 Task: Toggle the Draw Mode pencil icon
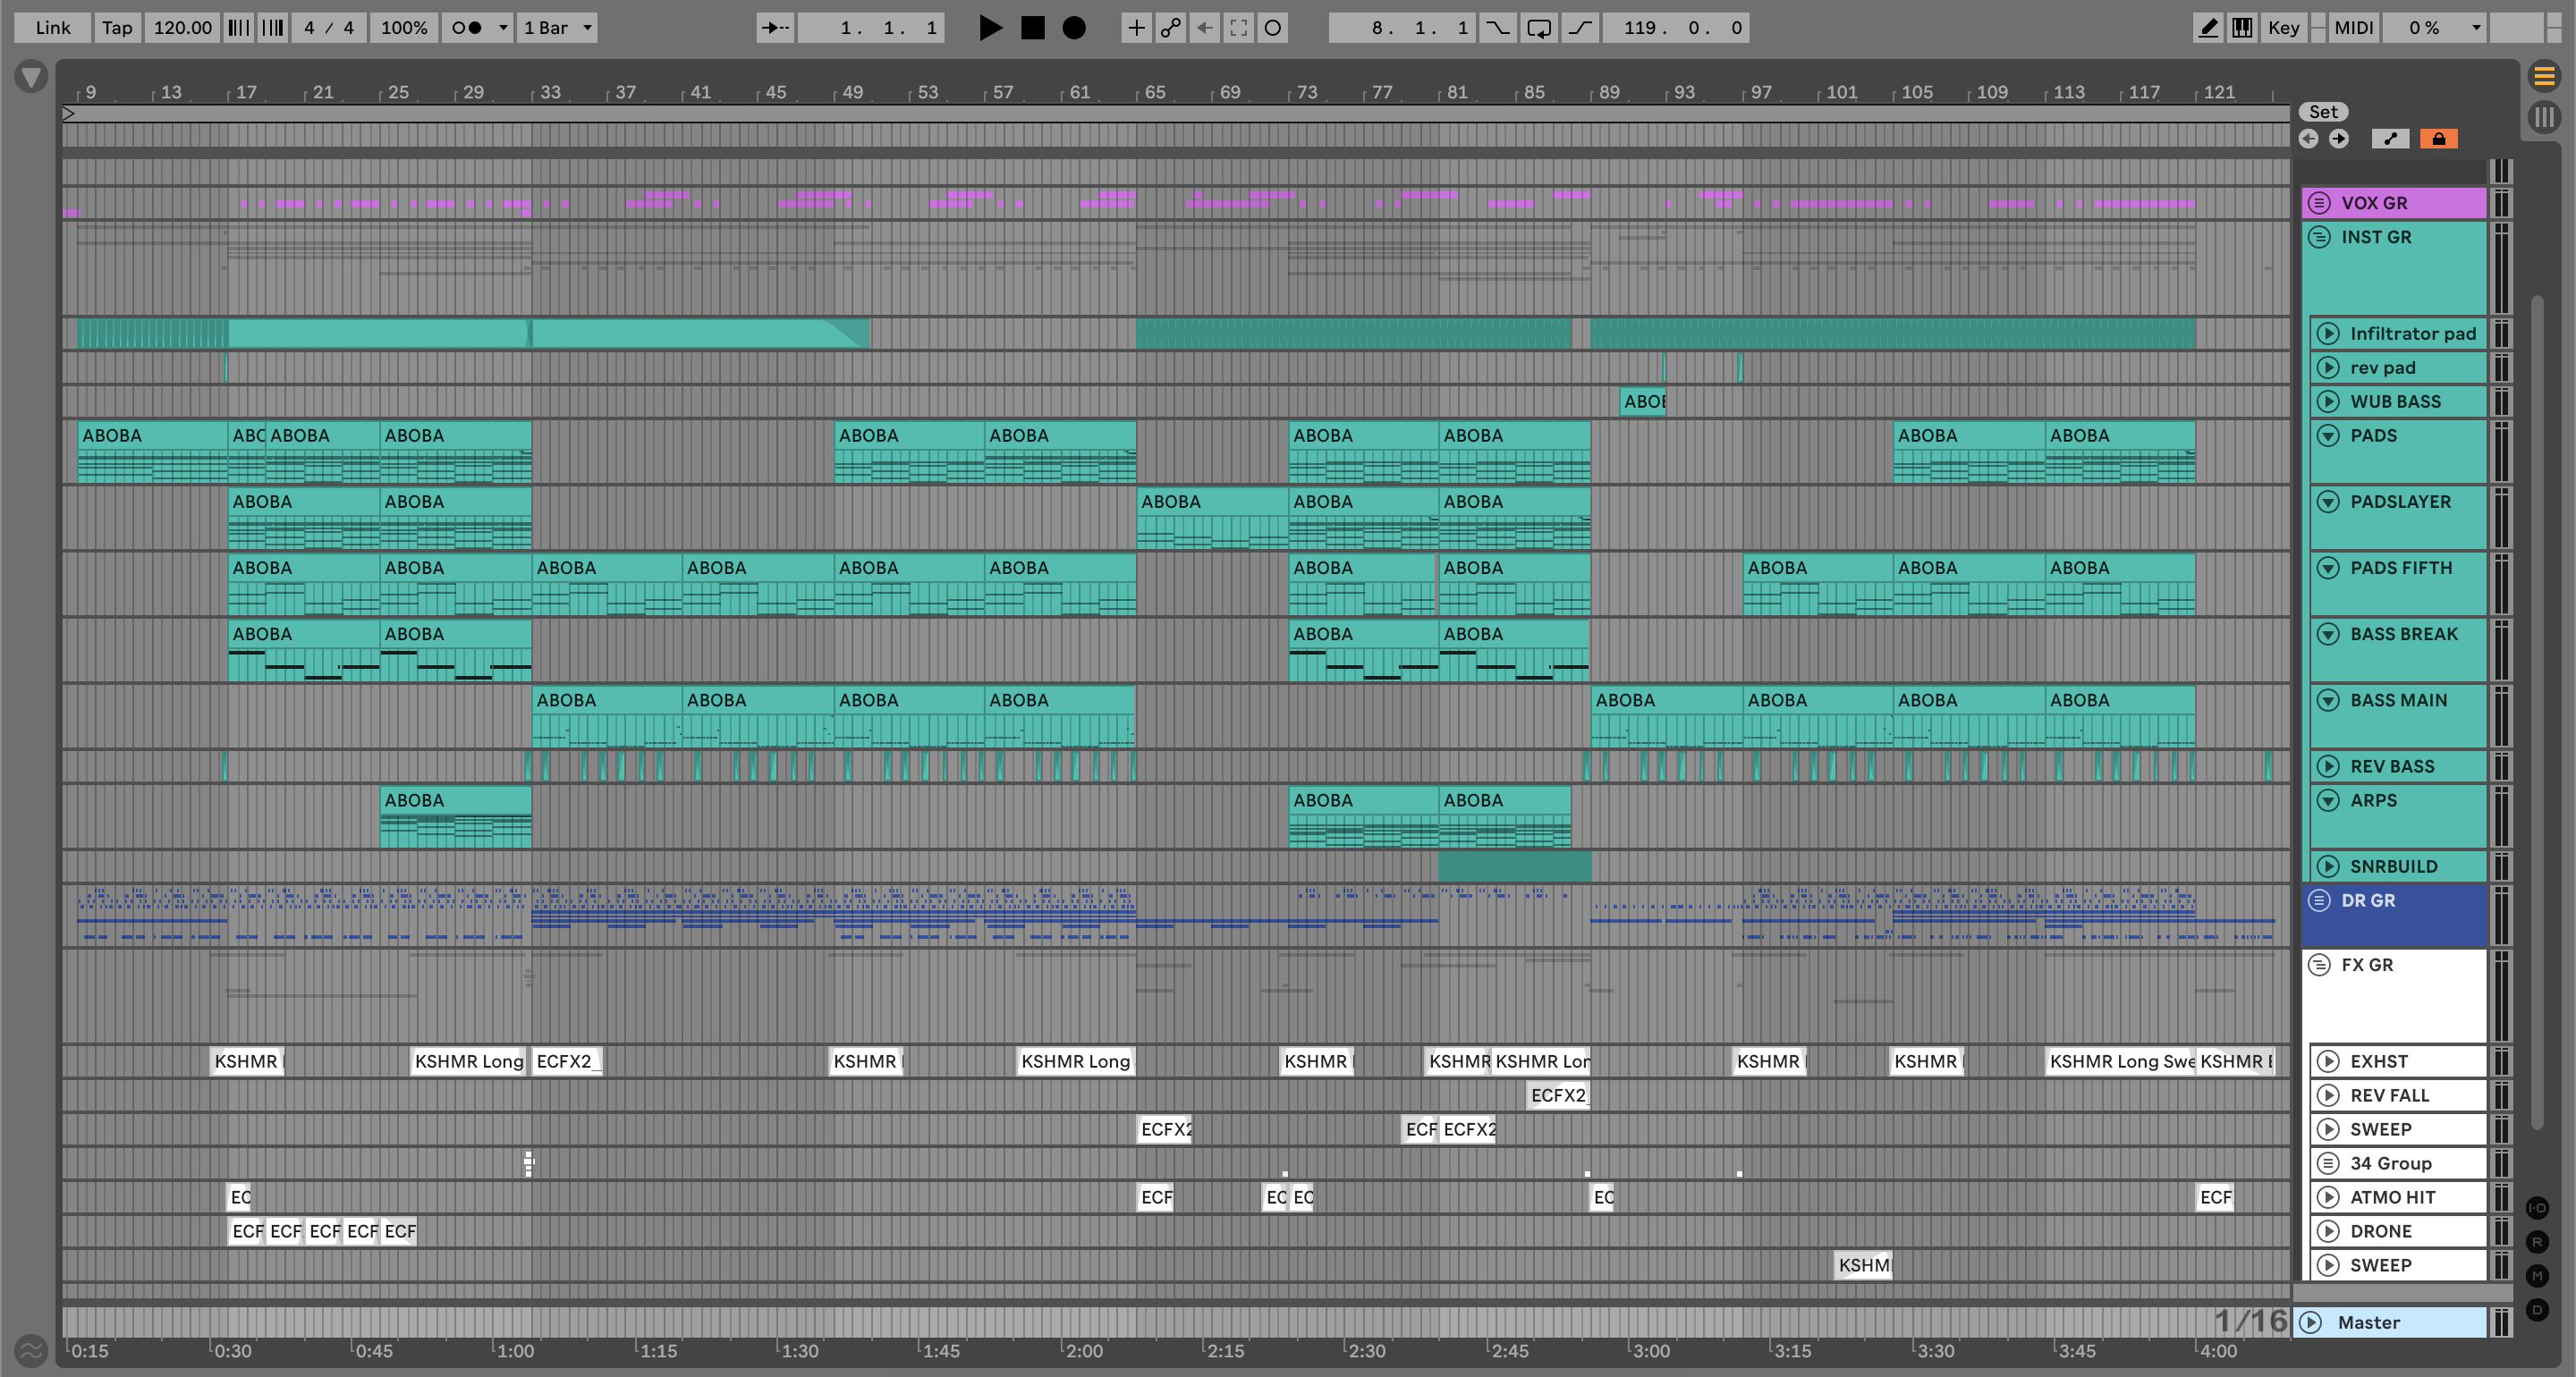coord(2207,28)
